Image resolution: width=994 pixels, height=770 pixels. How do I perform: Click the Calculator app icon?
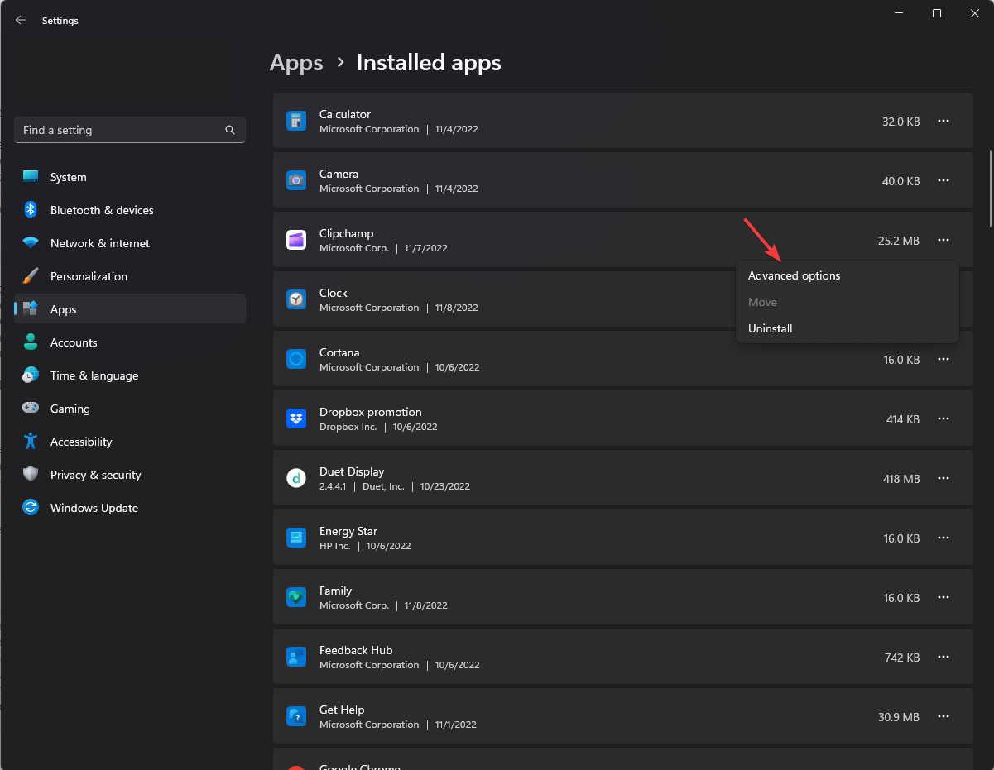coord(296,121)
